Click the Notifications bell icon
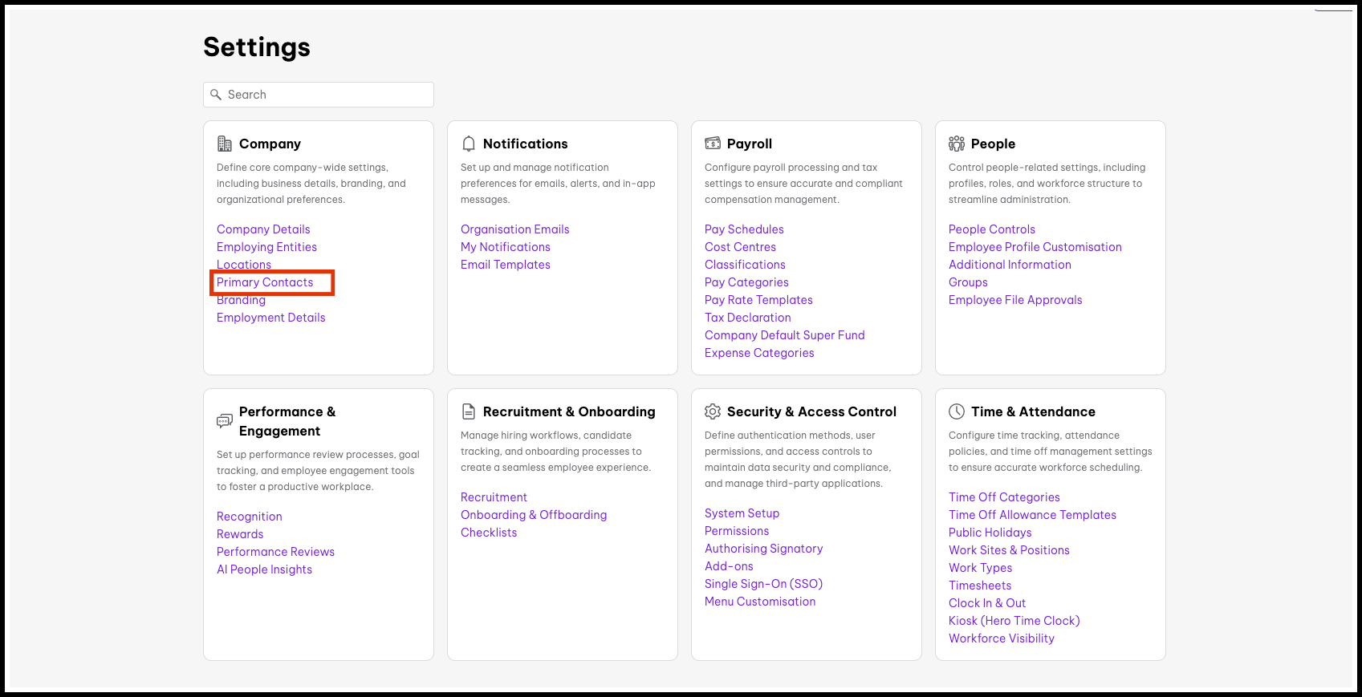The height and width of the screenshot is (697, 1362). (469, 144)
